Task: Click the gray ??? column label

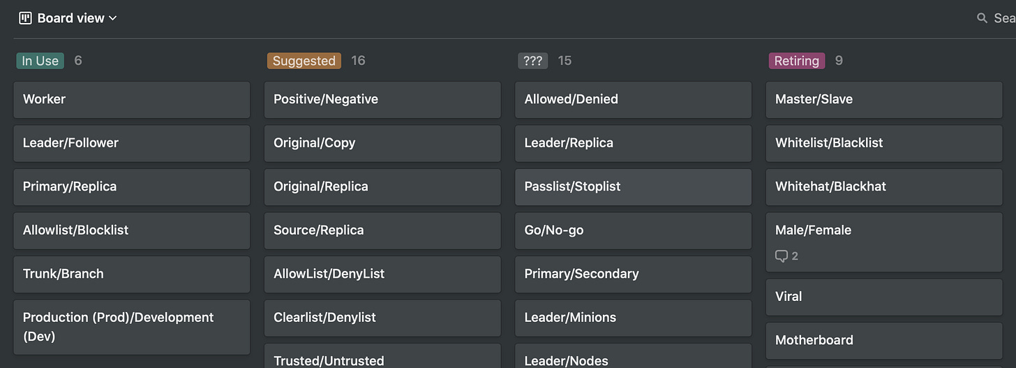Action: (x=533, y=61)
